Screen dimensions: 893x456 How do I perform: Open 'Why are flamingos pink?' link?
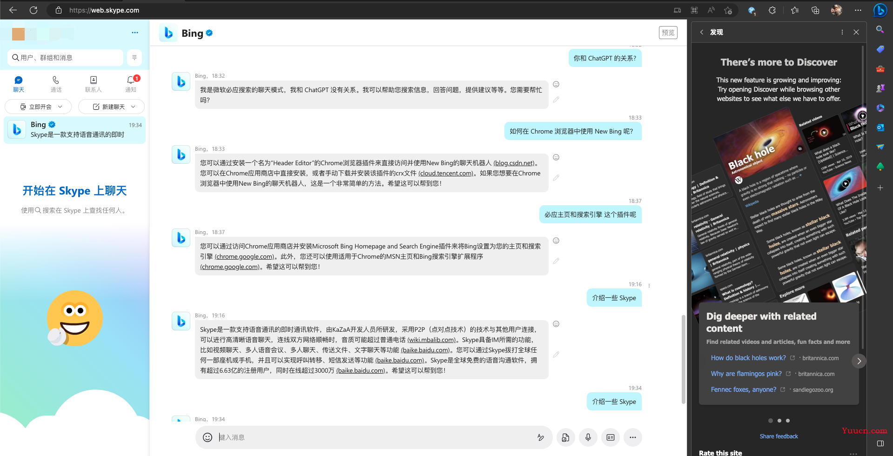746,374
